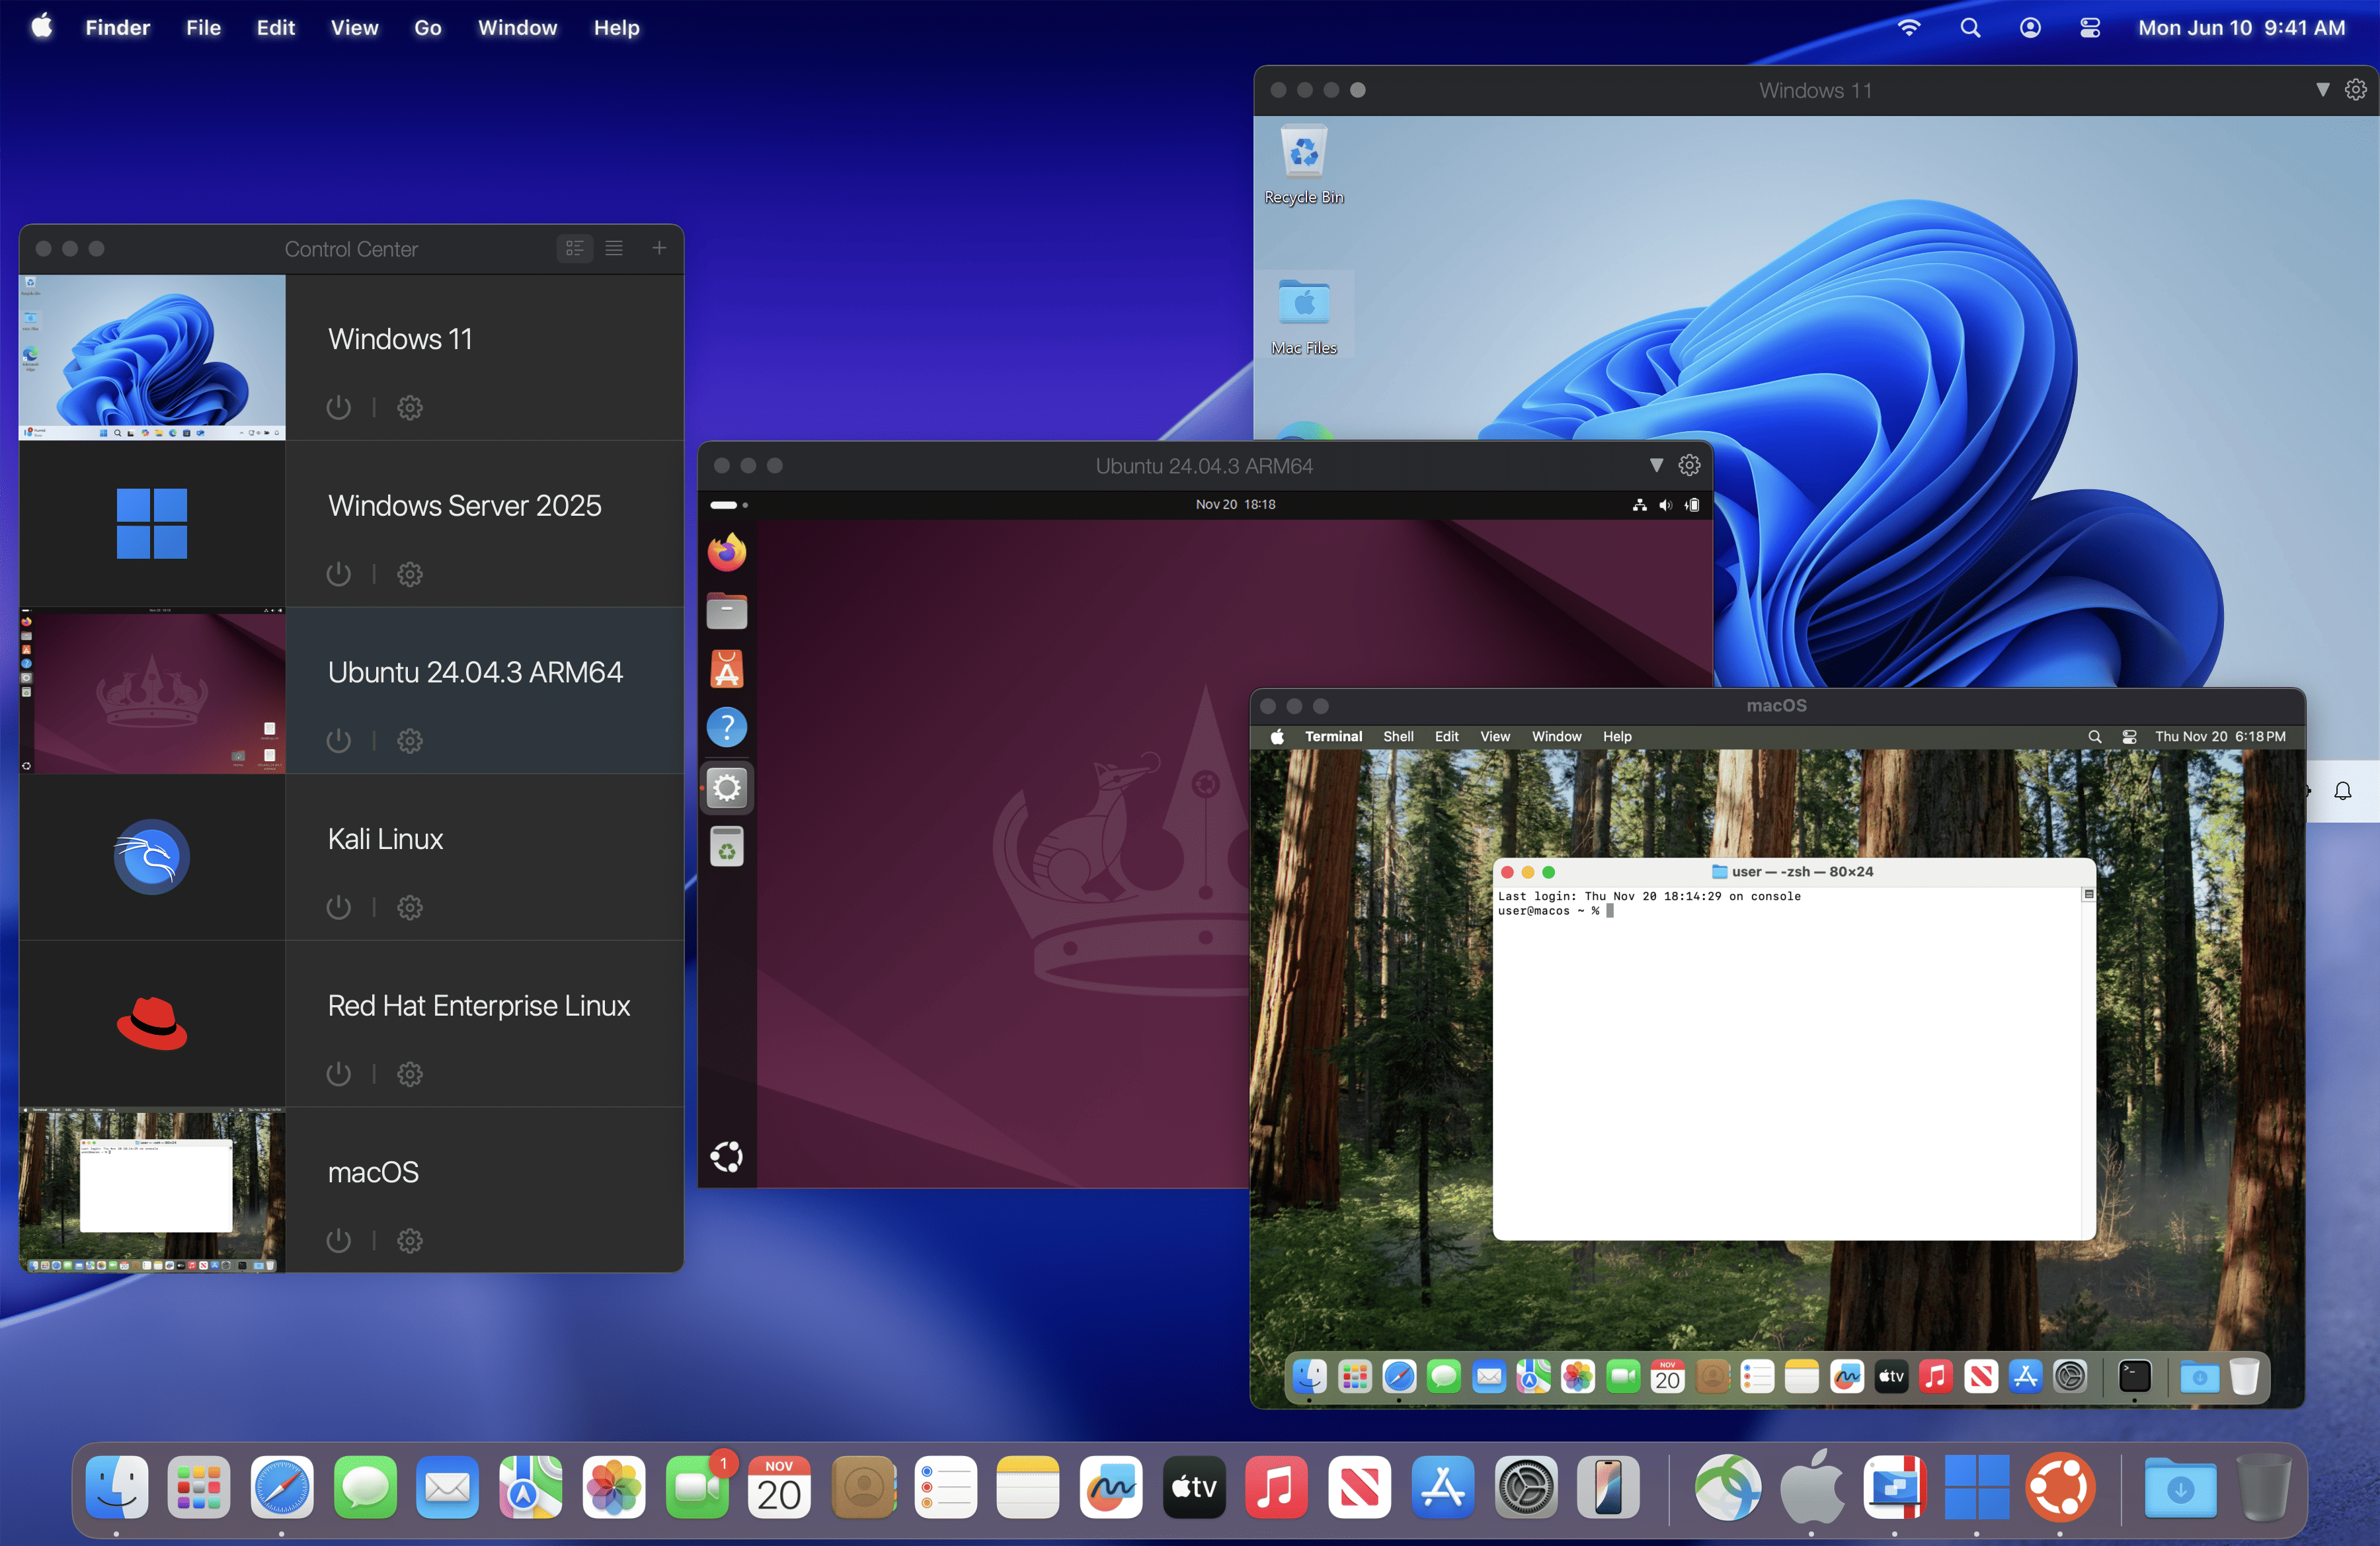Open Windows Server 2025 configuration gear
Screen dimensions: 2380x1546
410,574
